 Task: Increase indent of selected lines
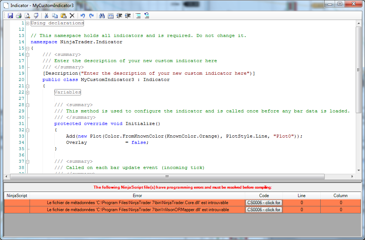(x=128, y=16)
